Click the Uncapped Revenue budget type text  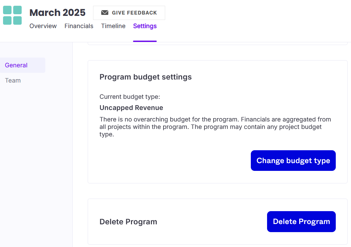(131, 108)
